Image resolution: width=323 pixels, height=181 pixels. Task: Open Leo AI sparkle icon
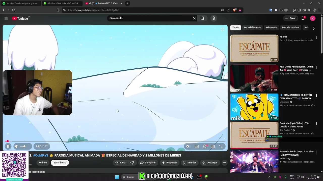pyautogui.click(x=309, y=10)
